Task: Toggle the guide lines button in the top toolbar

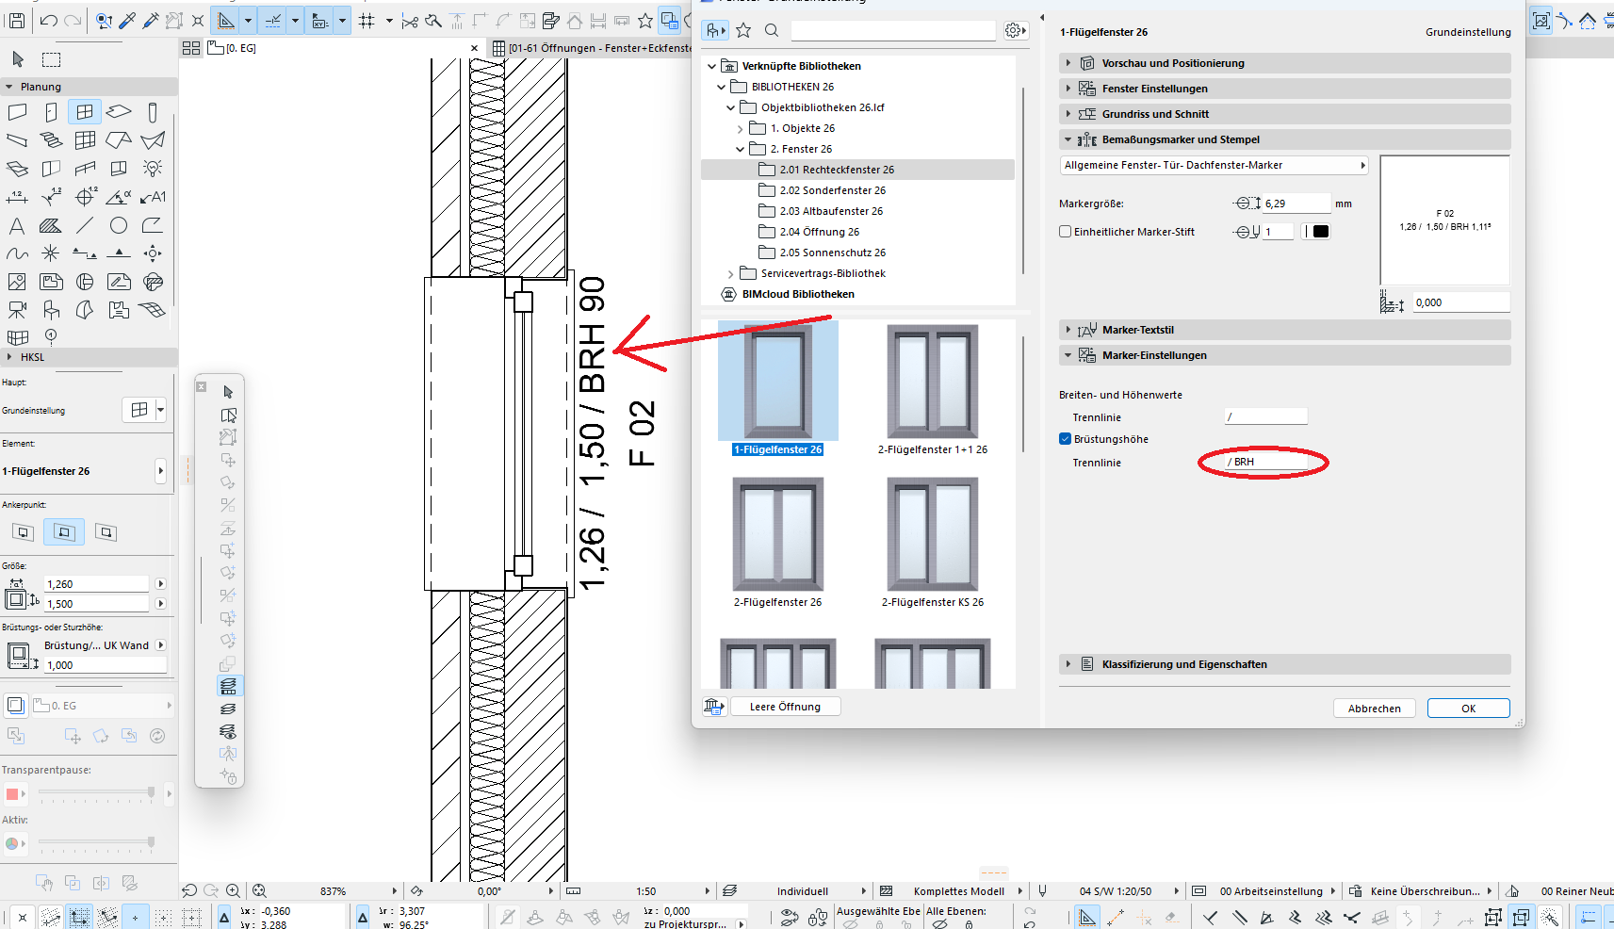Action: click(x=226, y=20)
